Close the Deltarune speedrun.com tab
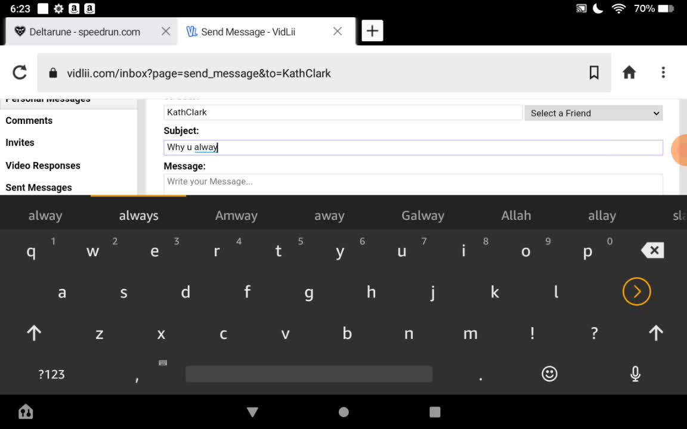The width and height of the screenshot is (687, 429). click(166, 32)
